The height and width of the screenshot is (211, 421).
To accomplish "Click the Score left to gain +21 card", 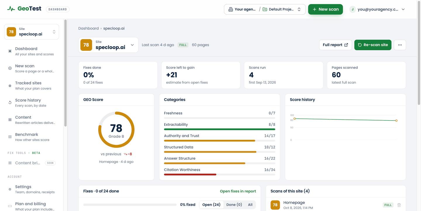I will [201, 75].
